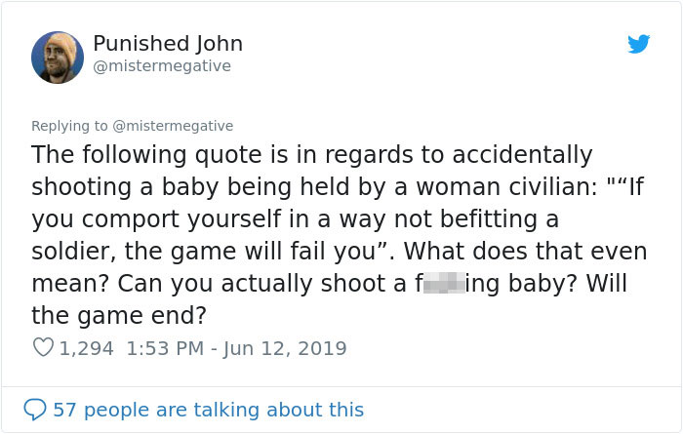Visit the @mistermegative handle under name

coord(162,66)
